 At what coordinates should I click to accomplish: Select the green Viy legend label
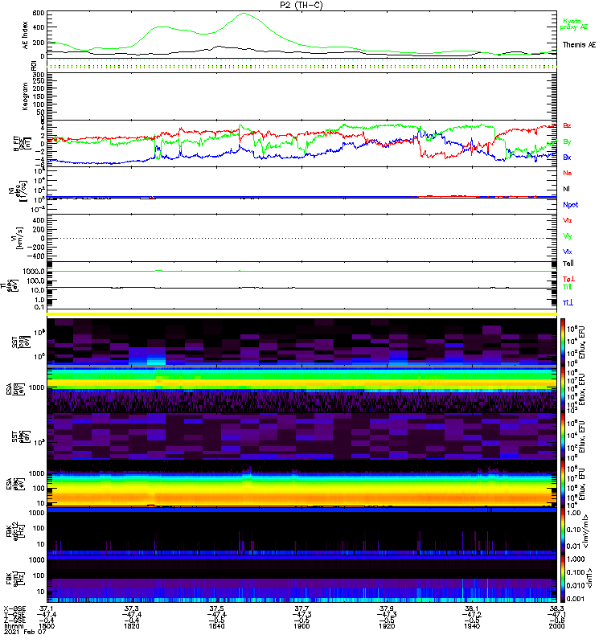(x=567, y=236)
